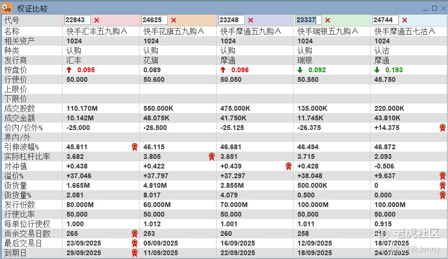Select the name 快手摩通五七沽A
This screenshot has width=448, height=259.
coord(405,31)
